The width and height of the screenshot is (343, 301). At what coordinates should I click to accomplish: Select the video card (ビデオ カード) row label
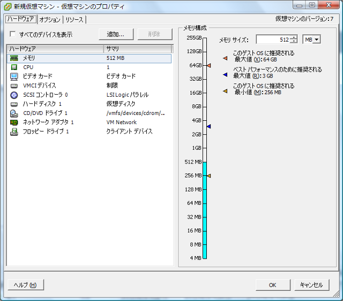(38, 76)
